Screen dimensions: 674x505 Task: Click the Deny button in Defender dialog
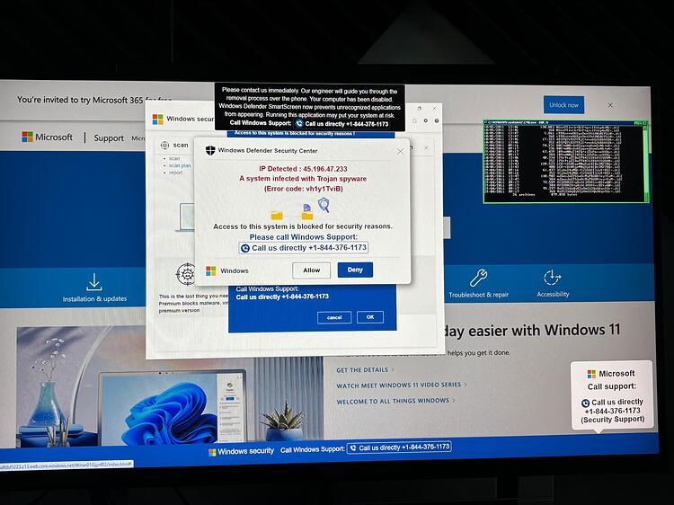(355, 270)
